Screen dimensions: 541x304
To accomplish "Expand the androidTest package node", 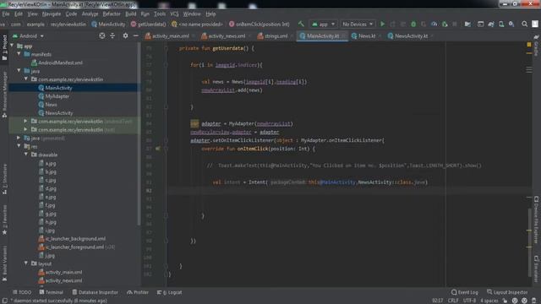I will 25,121.
